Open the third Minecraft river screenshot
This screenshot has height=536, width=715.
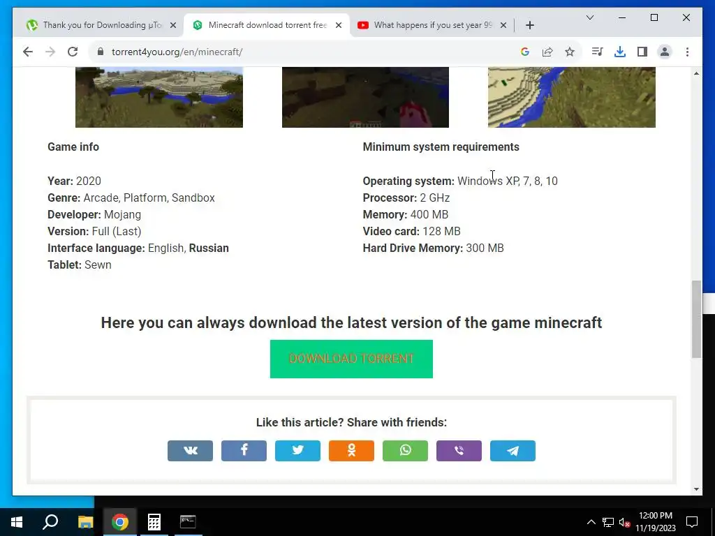tap(572, 97)
